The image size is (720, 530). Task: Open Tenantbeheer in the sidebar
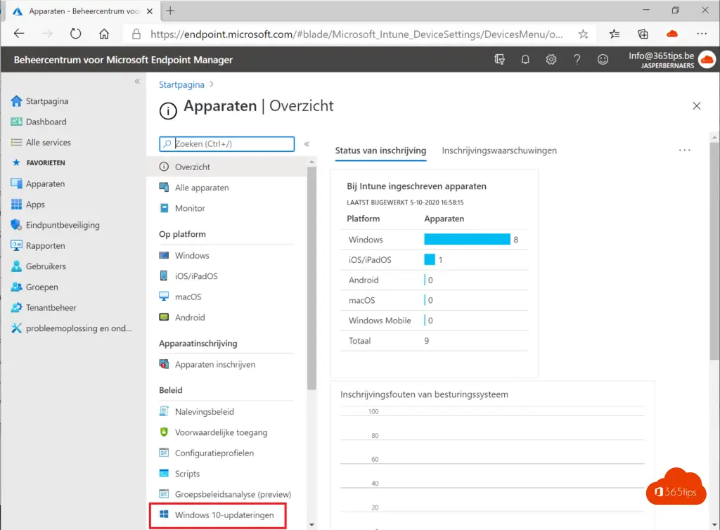pyautogui.click(x=51, y=307)
